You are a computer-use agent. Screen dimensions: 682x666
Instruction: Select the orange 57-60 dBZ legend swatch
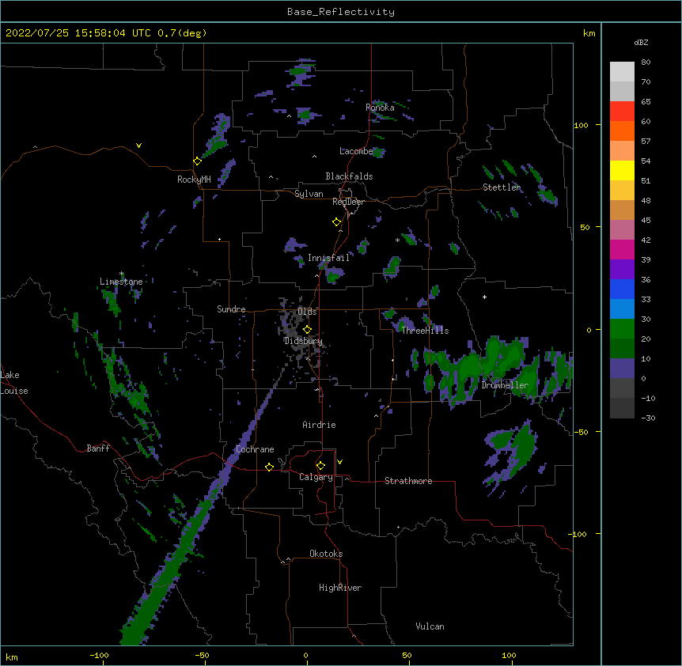coord(622,131)
